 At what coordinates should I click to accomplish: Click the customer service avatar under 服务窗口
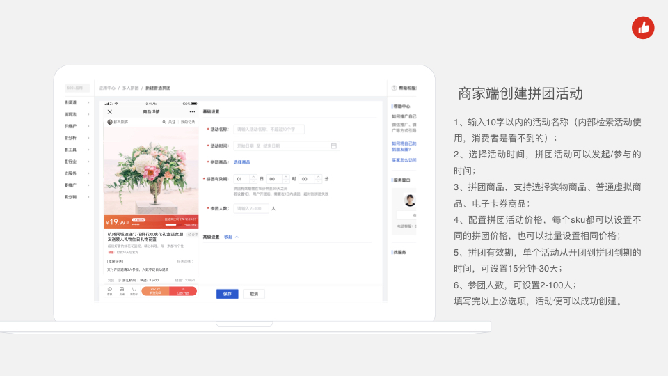coord(410,200)
